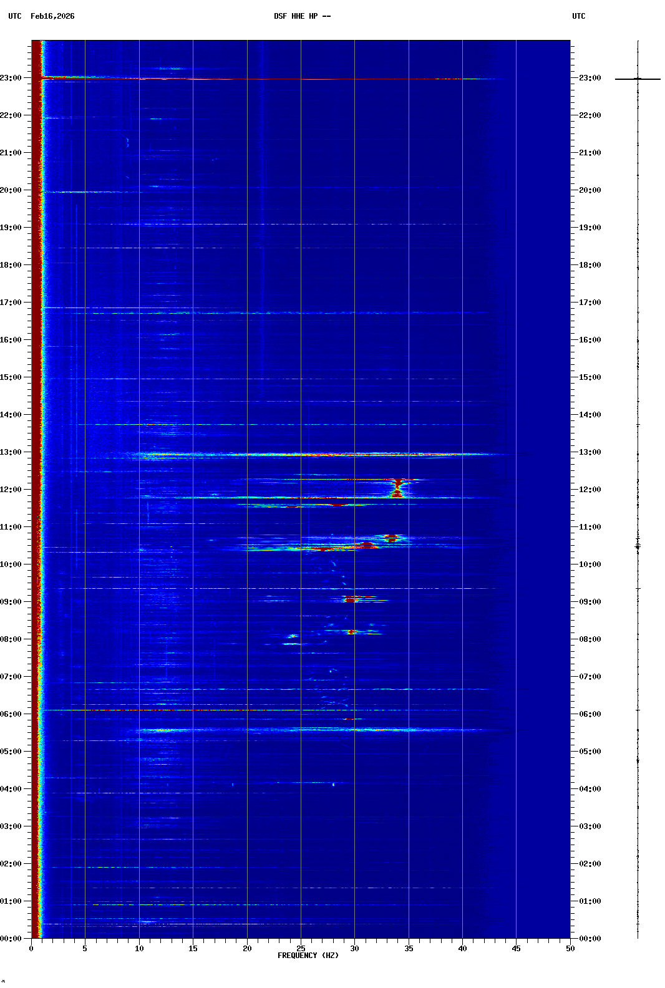Click the red blob near 30 Hz at 09:00
The image size is (665, 988).
pos(353,599)
